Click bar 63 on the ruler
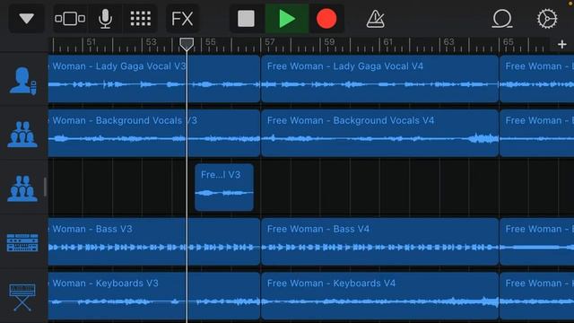Screen dimensions: 574x323 coord(448,42)
